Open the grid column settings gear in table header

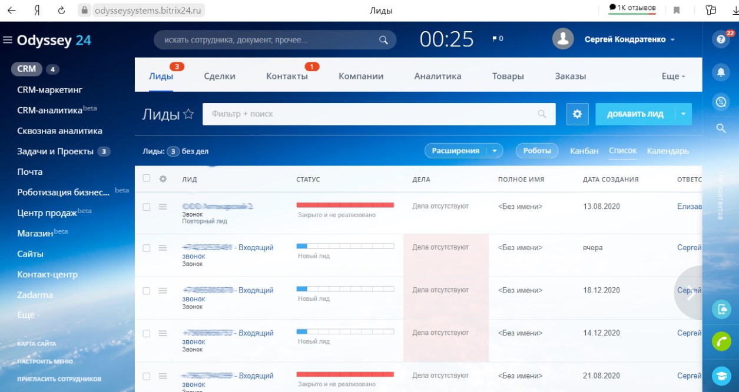[x=163, y=179]
